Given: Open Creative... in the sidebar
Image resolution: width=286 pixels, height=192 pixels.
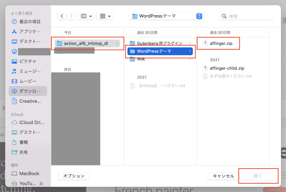Looking at the screenshot, I should pyautogui.click(x=28, y=101).
